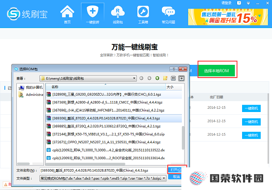The image size is (272, 190).
Task: Open the main window dropdown menu icon
Action: (x=248, y=3)
